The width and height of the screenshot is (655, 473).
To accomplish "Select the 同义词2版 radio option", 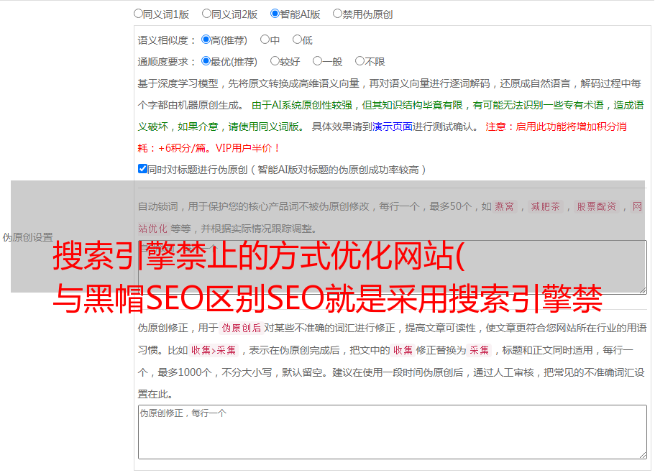I will point(206,14).
